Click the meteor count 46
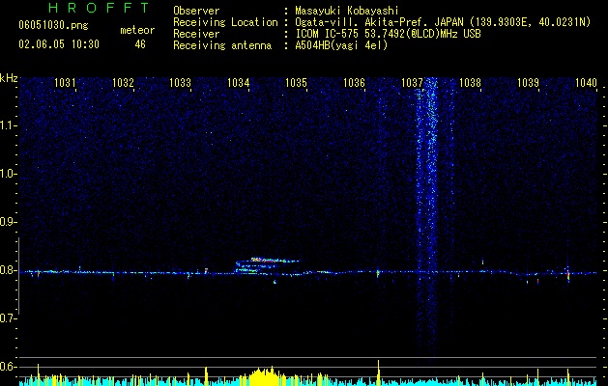This screenshot has width=608, height=386. (140, 44)
